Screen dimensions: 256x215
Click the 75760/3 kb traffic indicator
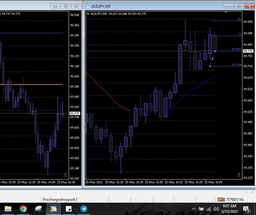click(235, 200)
